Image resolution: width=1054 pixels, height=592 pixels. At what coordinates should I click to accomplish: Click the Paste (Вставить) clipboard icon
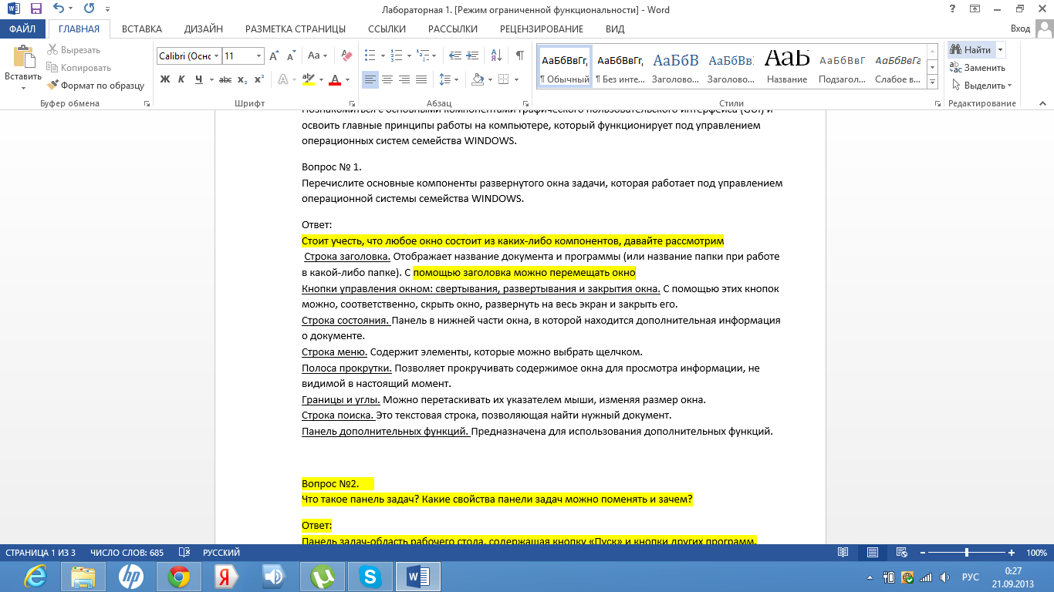click(x=23, y=58)
